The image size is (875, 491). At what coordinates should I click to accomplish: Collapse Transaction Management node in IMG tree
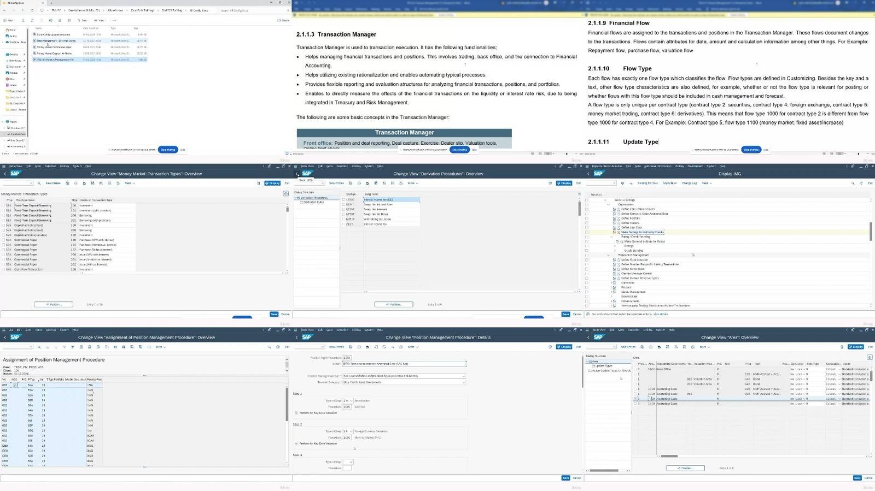pos(608,255)
